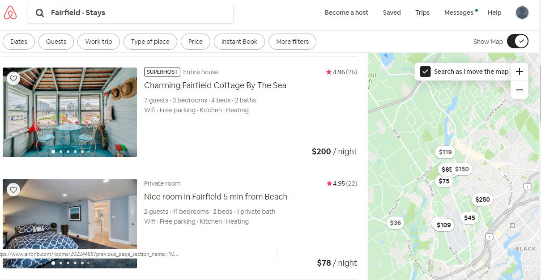Open your profile avatar menu
This screenshot has width=541, height=280.
(x=522, y=13)
